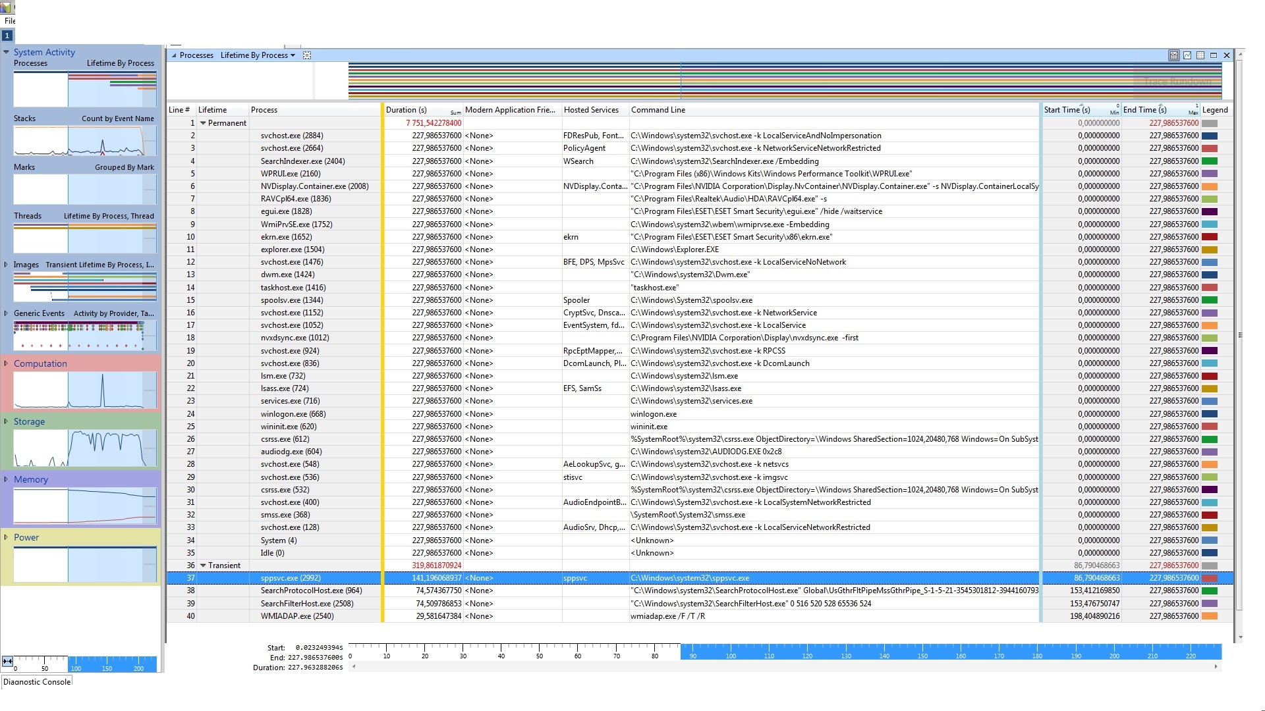1265x711 pixels.
Task: Click the zoom-to-selection icon beside Lifetime By Process
Action: tap(306, 55)
